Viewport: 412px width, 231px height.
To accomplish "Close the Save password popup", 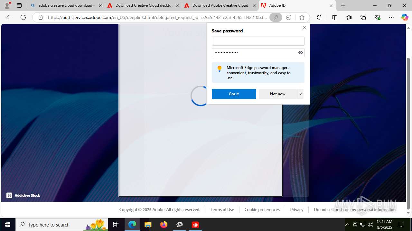I will 304,28.
